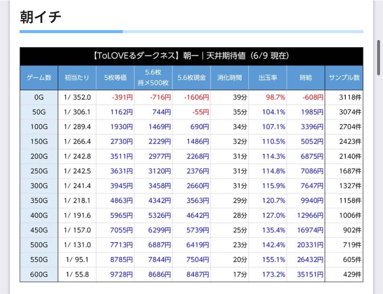383x294 pixels.
Task: Click the 1/ 131.0 probability cell
Action: point(77,245)
